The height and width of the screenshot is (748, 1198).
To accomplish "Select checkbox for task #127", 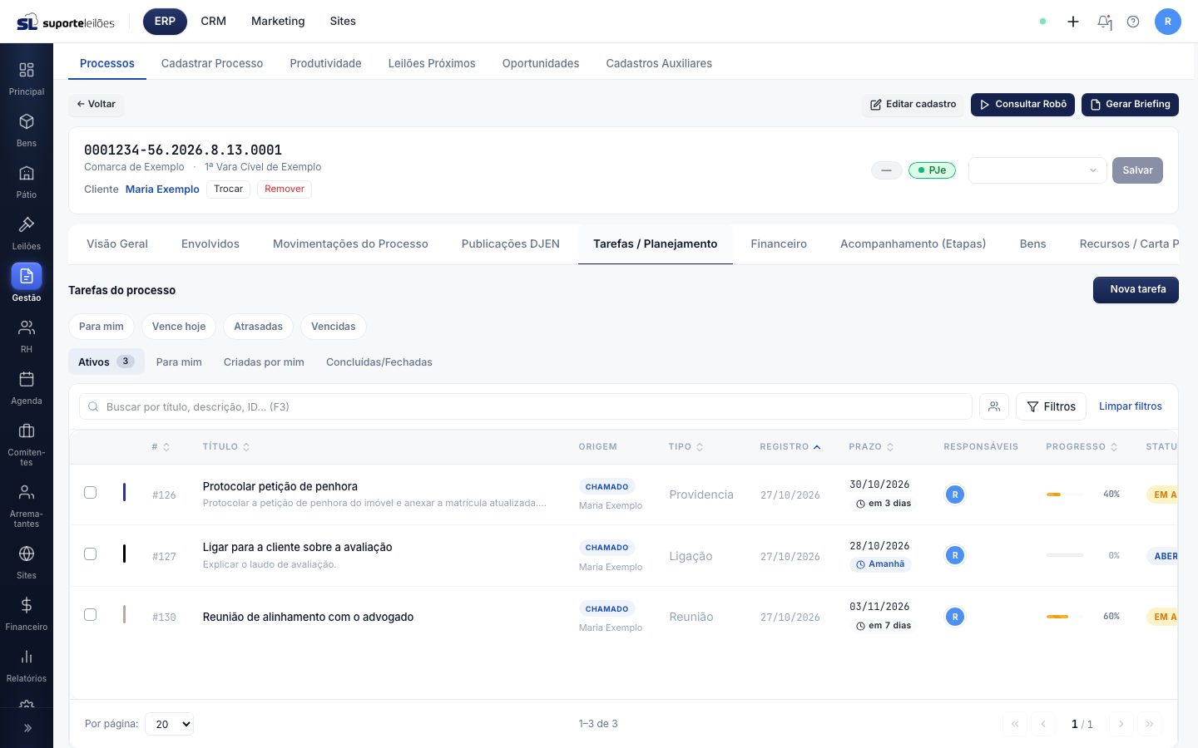I will click(x=91, y=554).
